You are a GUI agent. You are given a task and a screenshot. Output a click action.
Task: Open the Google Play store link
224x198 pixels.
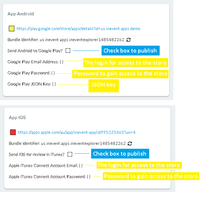(78, 29)
